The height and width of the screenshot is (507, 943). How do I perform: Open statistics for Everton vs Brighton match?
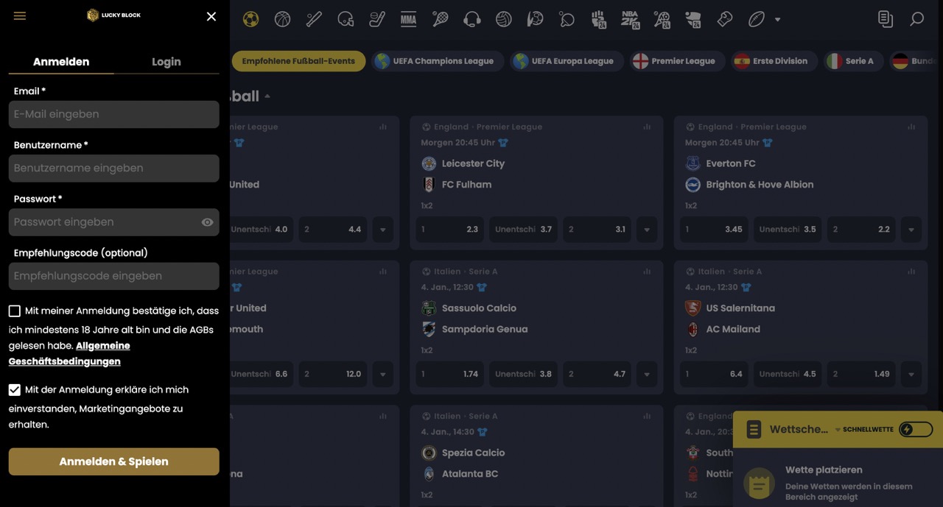(x=911, y=127)
